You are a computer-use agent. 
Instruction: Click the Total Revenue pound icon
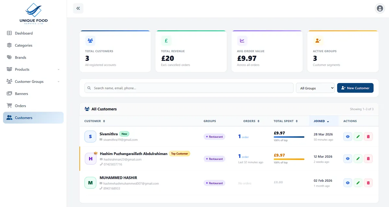pos(166,40)
